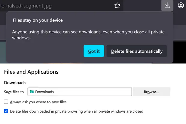The width and height of the screenshot is (186, 124).
Task: Enable Always ask where to save files
Action: pyautogui.click(x=6, y=102)
